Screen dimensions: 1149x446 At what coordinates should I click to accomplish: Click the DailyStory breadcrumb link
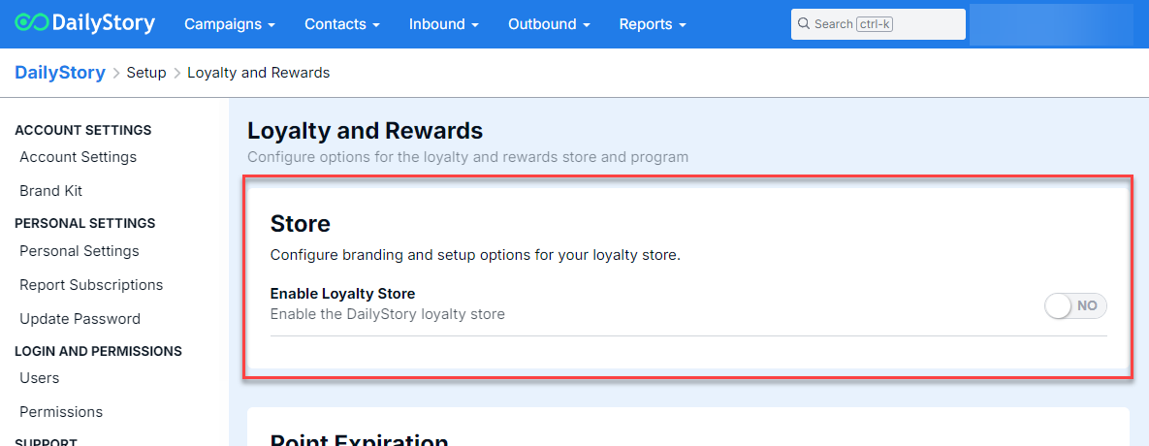pos(60,73)
